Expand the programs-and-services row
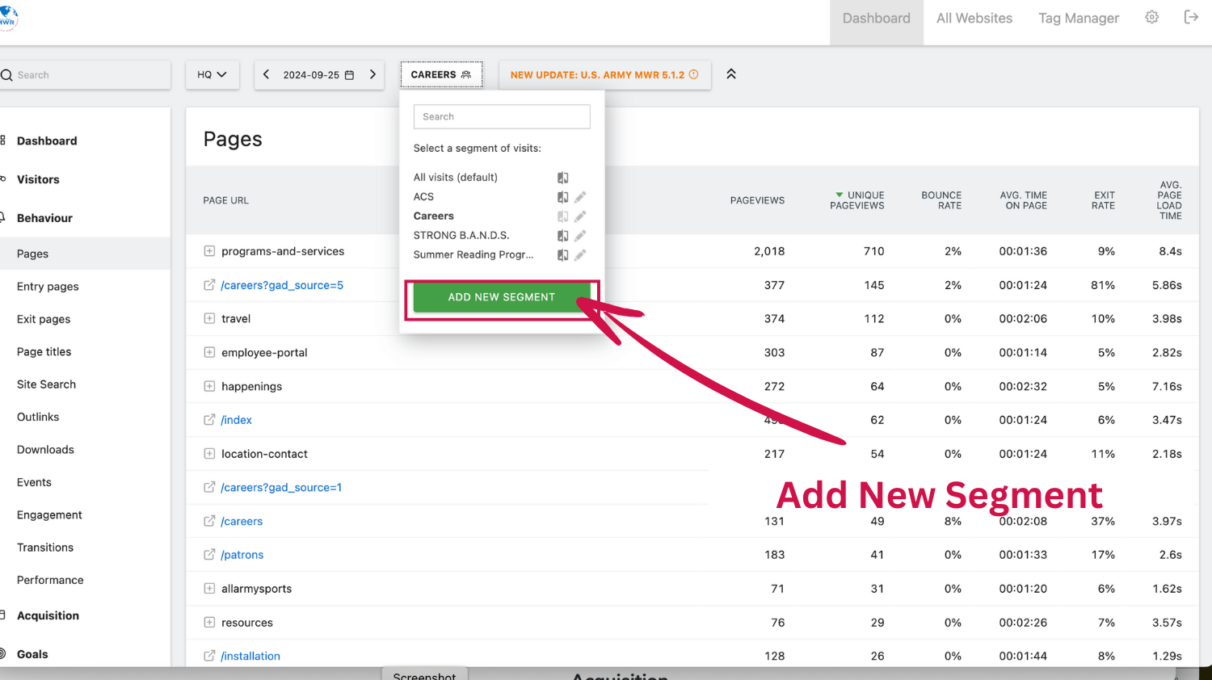This screenshot has height=680, width=1212. coord(209,251)
